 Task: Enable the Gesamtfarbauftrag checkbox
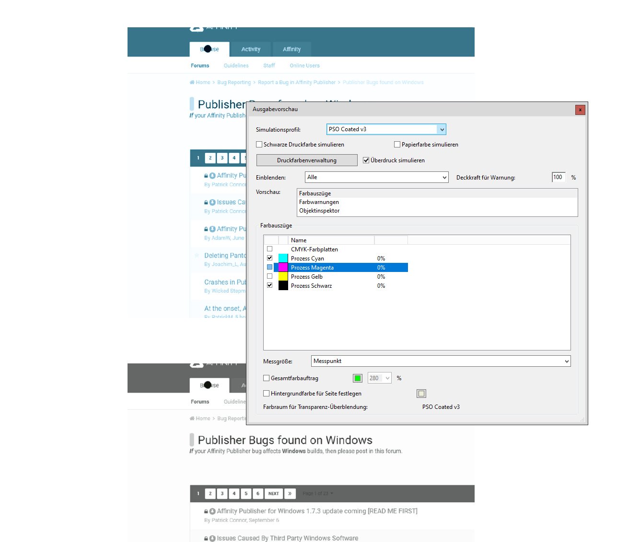coord(267,378)
